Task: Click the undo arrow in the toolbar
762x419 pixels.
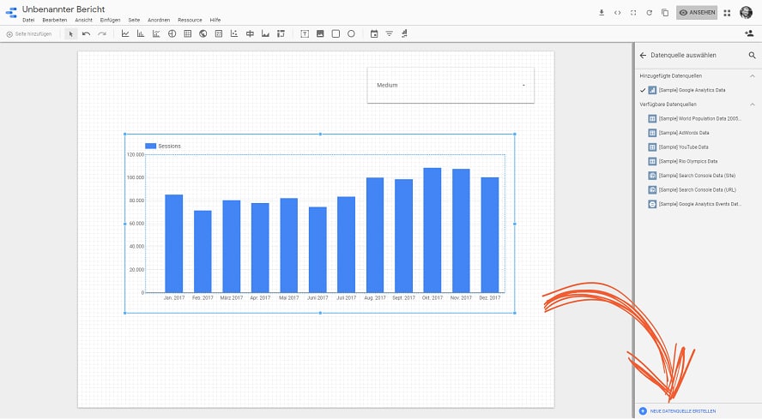Action: coord(86,34)
